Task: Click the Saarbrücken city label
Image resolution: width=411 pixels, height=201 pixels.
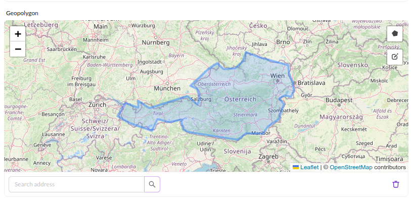Action: [x=62, y=49]
